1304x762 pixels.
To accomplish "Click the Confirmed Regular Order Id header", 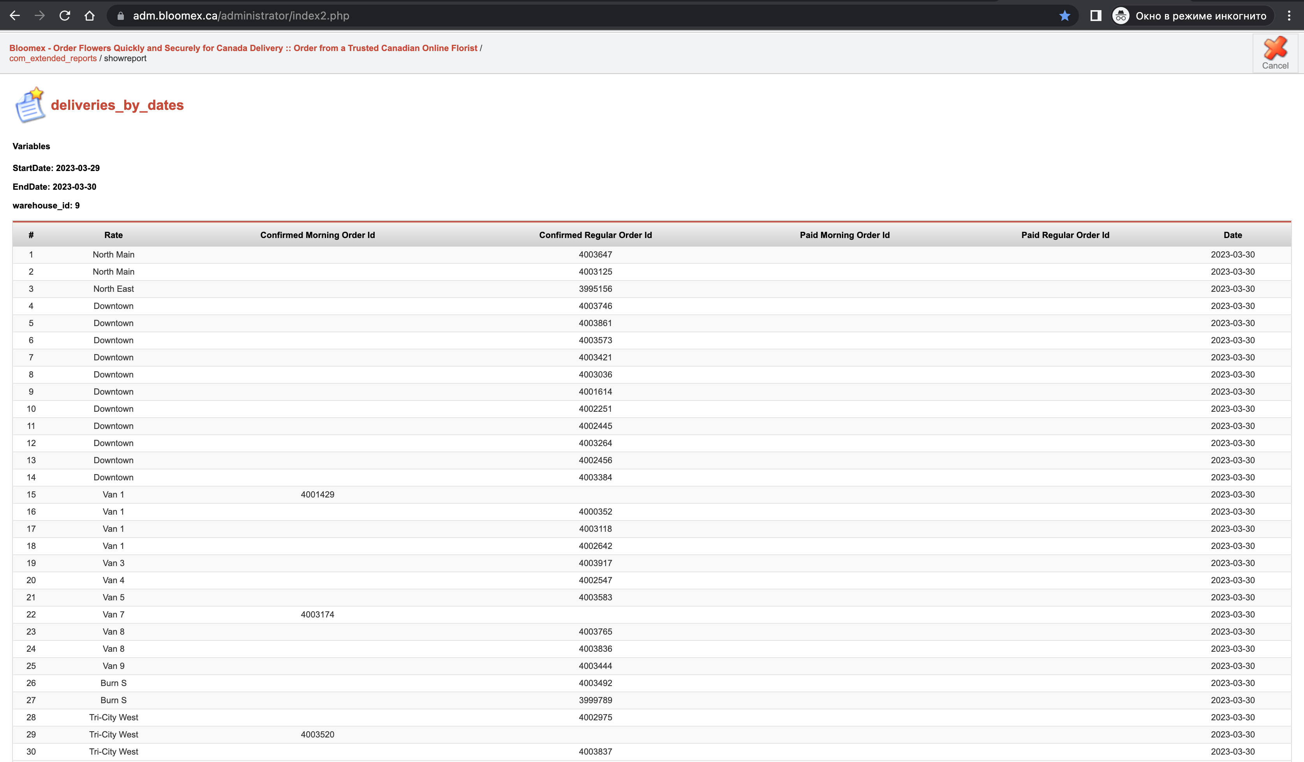I will [596, 235].
